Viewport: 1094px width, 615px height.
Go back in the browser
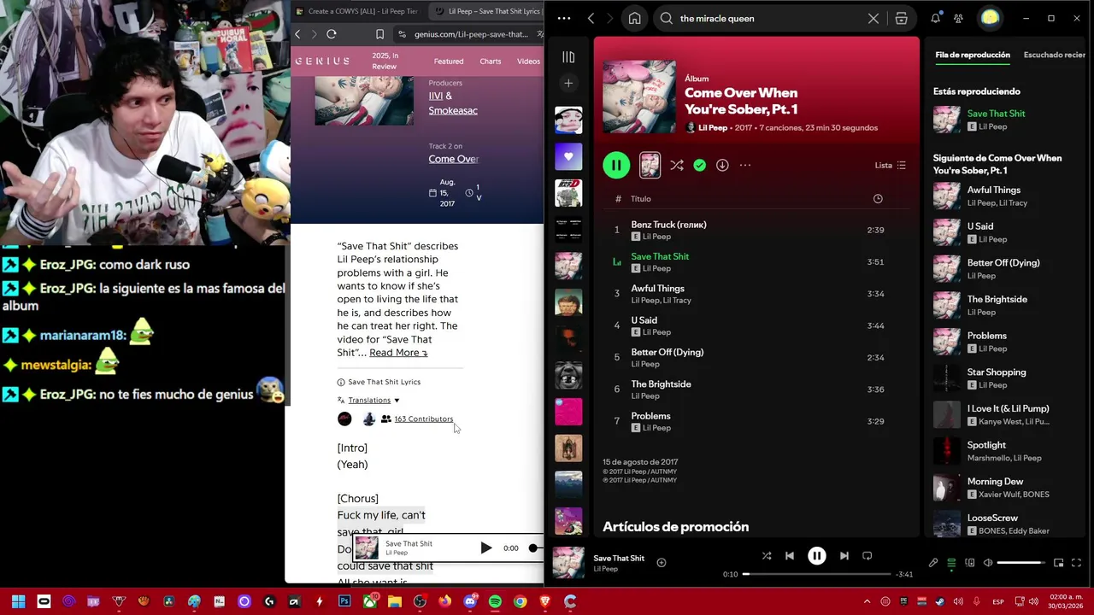point(297,34)
